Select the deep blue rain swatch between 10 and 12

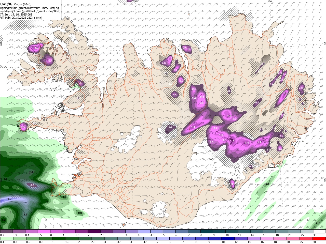[x=227, y=239]
